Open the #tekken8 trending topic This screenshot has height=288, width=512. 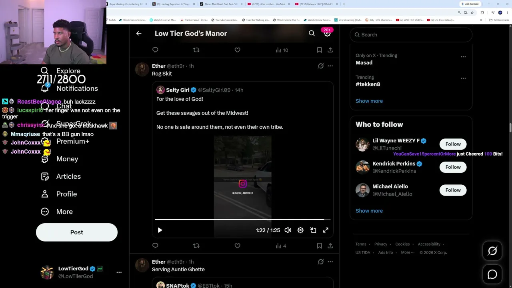368,84
